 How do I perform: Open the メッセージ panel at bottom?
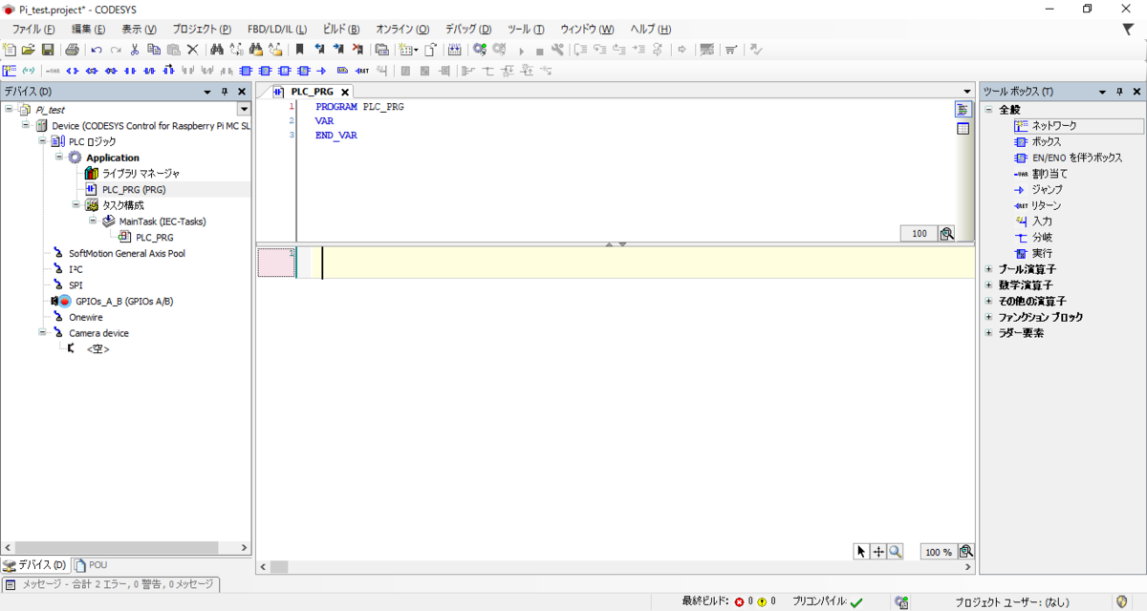coord(110,584)
